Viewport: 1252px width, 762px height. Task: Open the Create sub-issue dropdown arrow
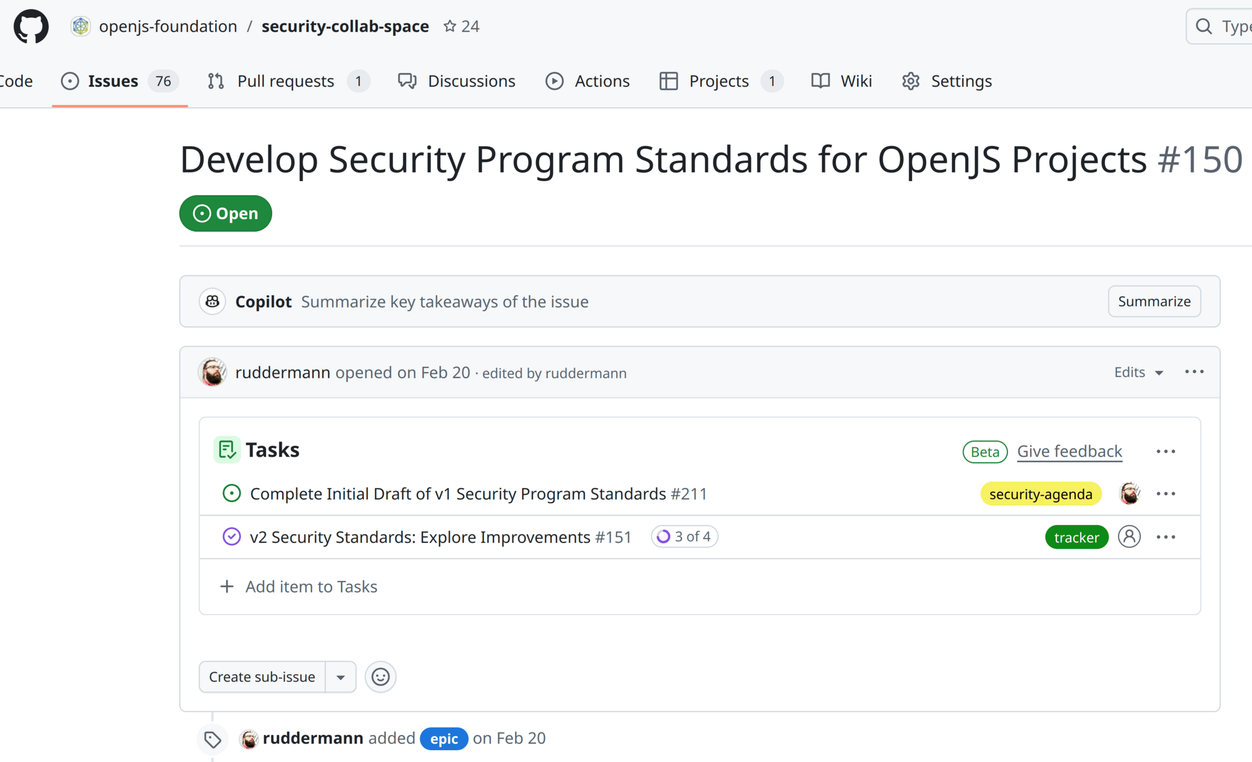341,677
